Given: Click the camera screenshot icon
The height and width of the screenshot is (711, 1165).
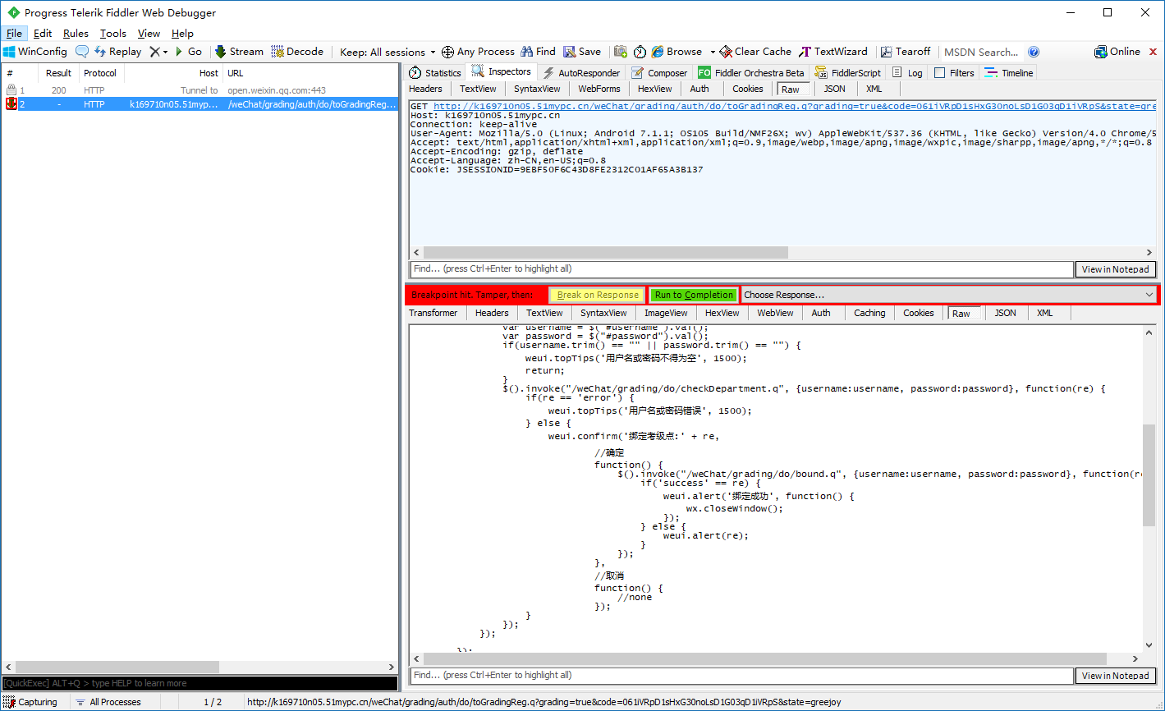Looking at the screenshot, I should pos(621,52).
